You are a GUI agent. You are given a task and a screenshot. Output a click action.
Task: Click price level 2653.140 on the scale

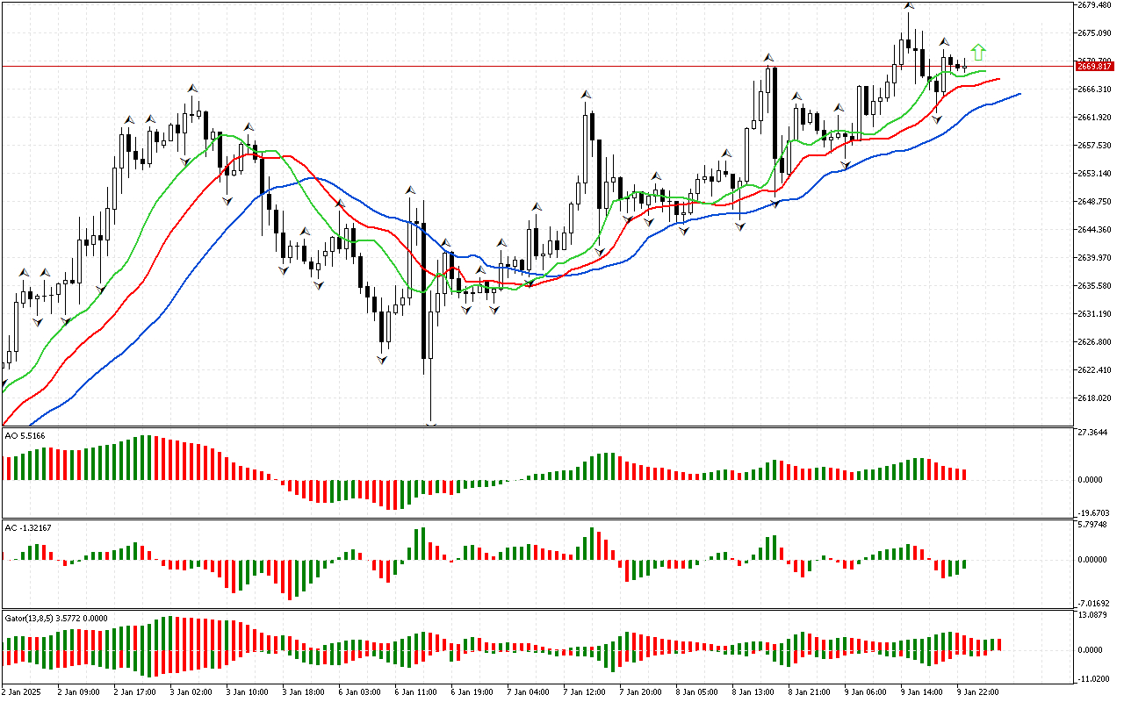pyautogui.click(x=1093, y=174)
